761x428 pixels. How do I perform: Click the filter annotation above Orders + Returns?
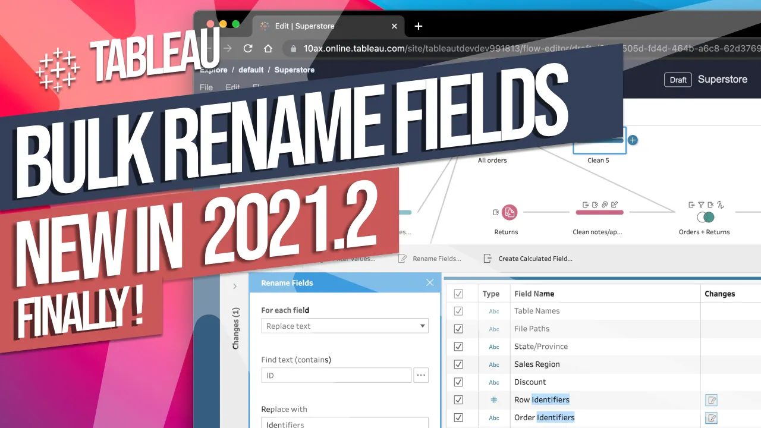(701, 204)
